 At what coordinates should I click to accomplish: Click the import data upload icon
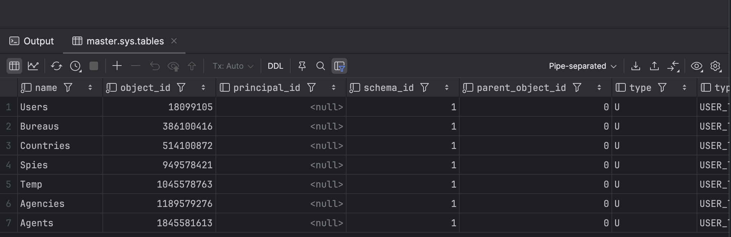(654, 66)
